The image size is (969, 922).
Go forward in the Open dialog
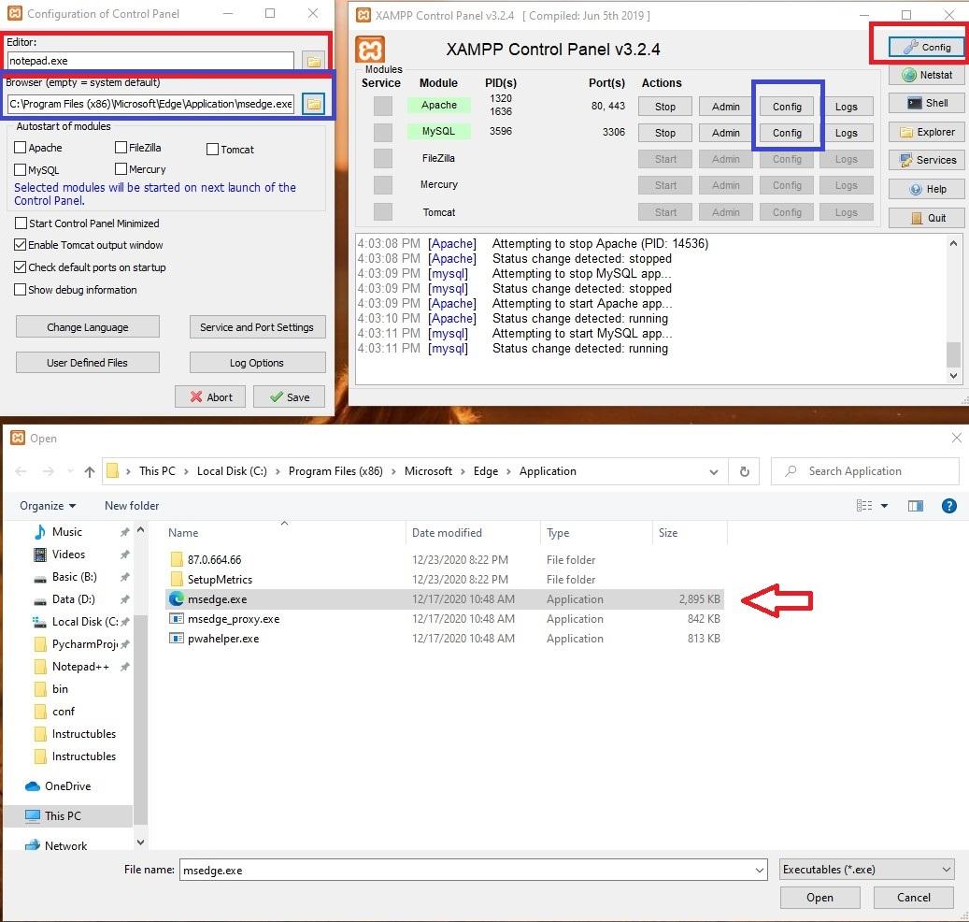pos(49,471)
